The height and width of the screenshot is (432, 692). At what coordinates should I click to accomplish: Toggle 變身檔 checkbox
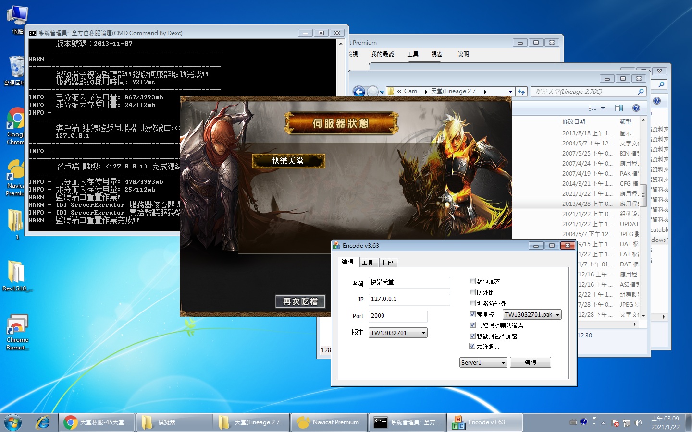(472, 314)
